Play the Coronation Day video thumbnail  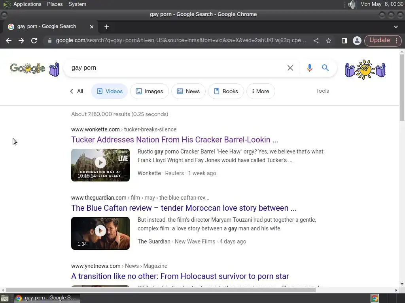100,165
